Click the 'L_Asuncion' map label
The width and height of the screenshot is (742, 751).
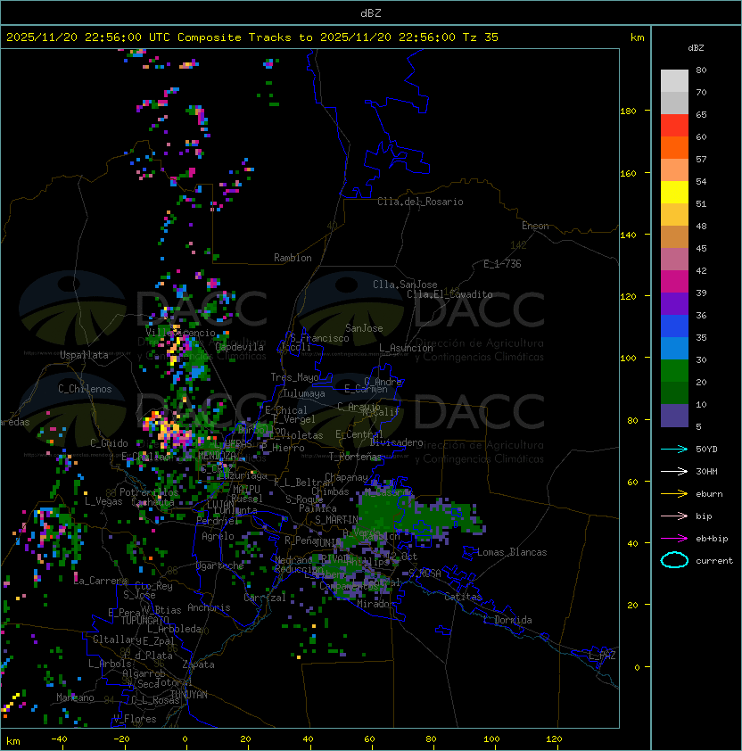point(406,348)
